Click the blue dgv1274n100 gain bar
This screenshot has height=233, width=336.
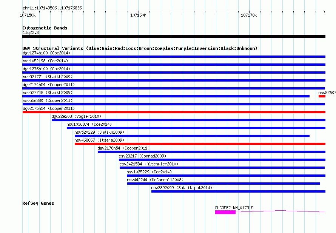point(174,57)
